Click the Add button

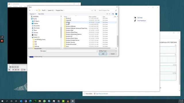pos(103,54)
